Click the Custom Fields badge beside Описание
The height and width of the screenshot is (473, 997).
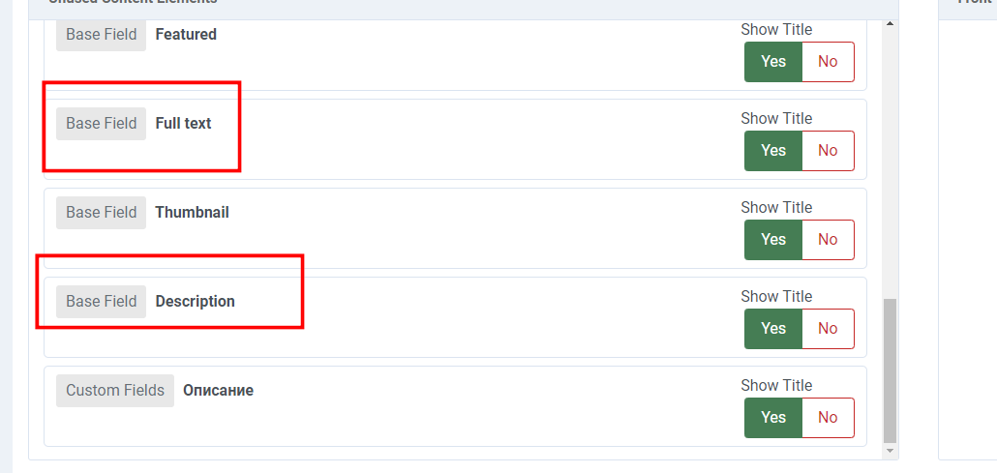click(115, 391)
